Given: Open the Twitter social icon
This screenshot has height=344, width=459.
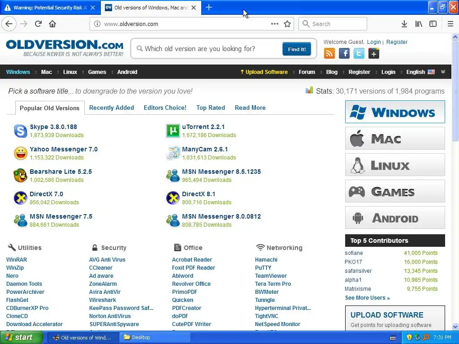Looking at the screenshot, I should pyautogui.click(x=359, y=54).
